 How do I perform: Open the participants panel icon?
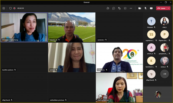(x=108, y=8)
